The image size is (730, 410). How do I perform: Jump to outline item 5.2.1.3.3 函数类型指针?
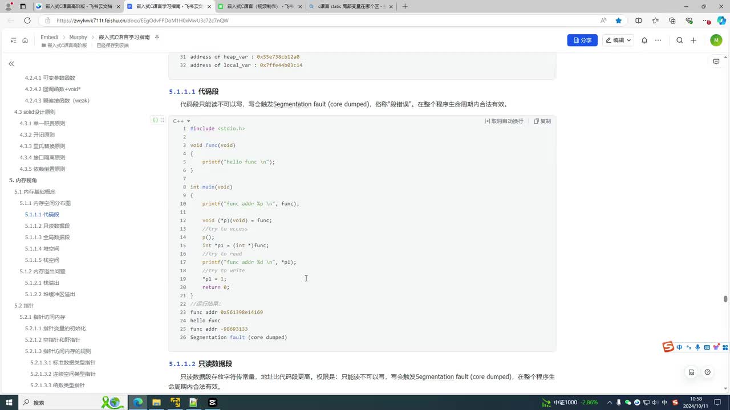click(58, 385)
